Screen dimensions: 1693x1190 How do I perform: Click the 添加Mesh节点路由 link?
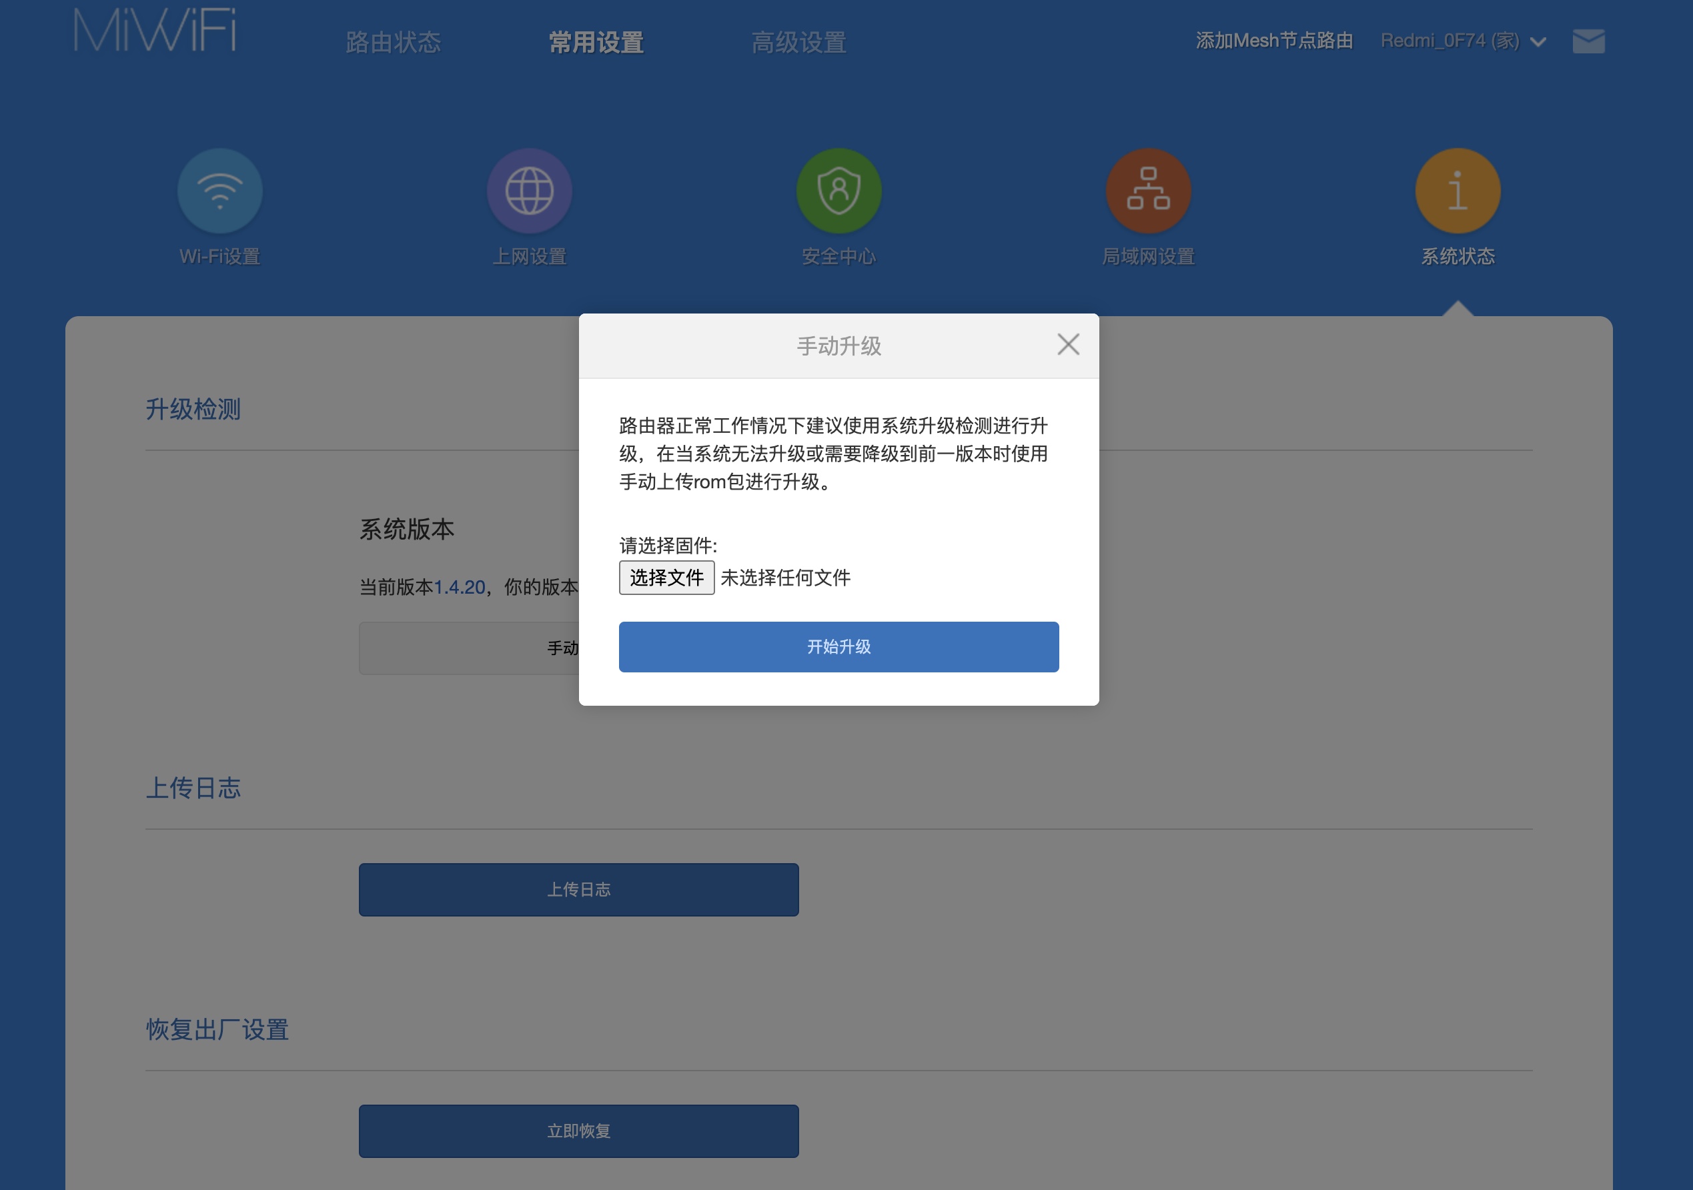coord(1273,41)
